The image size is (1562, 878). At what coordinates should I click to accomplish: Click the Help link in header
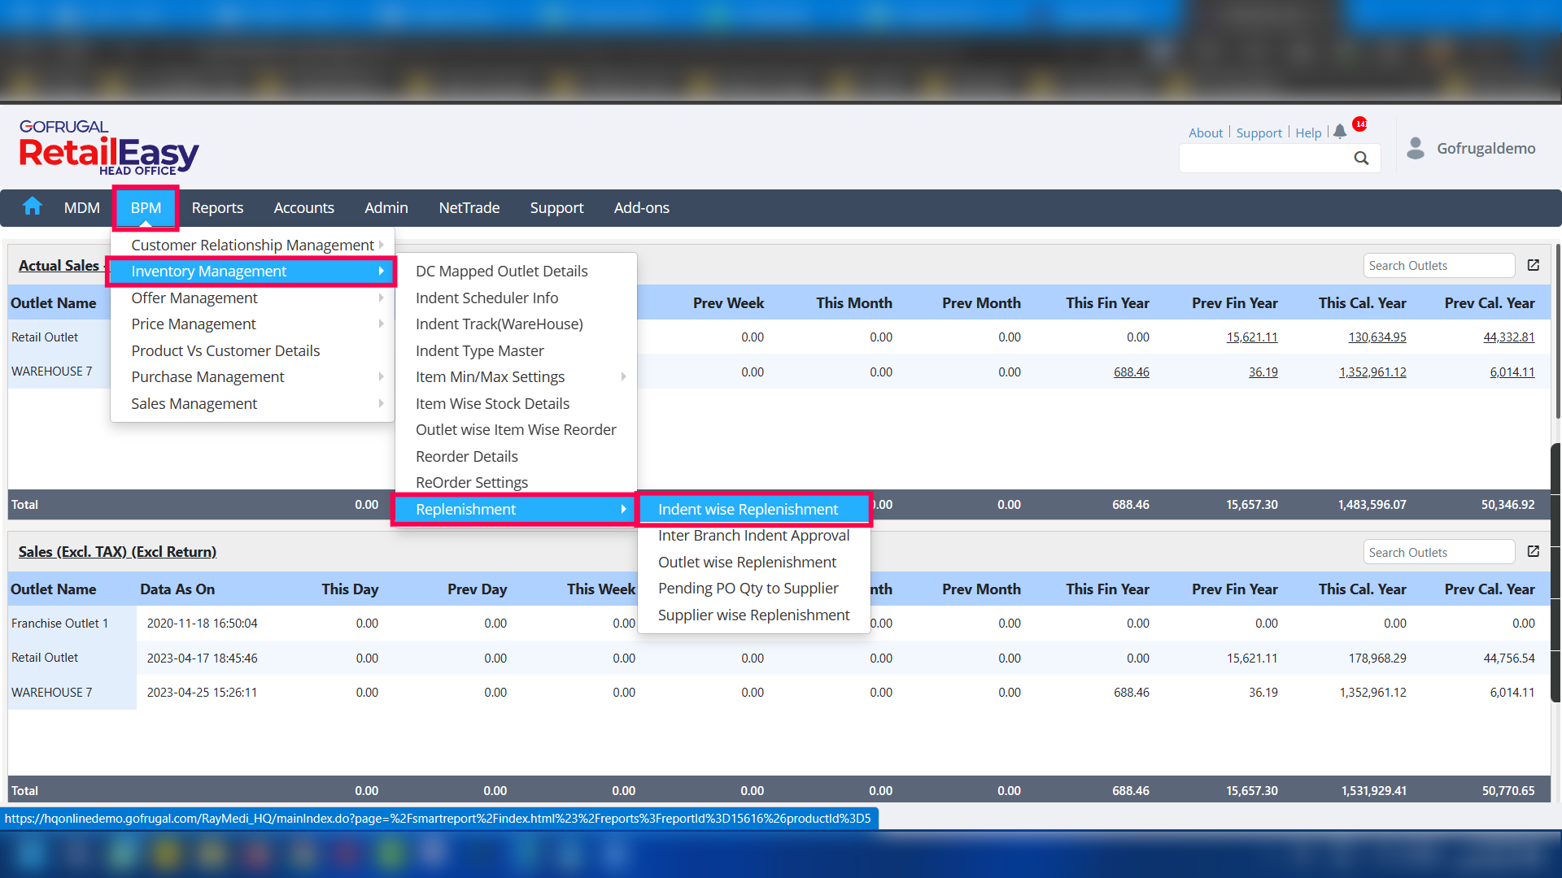click(x=1307, y=133)
